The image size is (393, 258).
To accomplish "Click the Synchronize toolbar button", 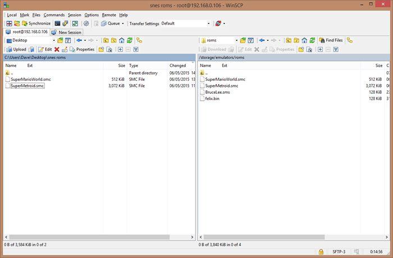I will [36, 24].
